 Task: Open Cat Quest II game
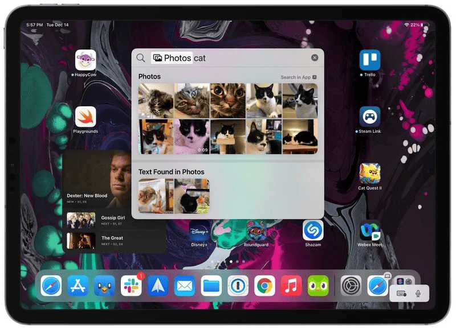pyautogui.click(x=369, y=174)
